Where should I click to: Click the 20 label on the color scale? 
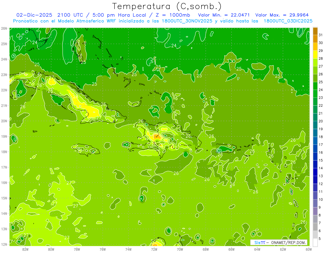pyautogui.click(x=321, y=121)
